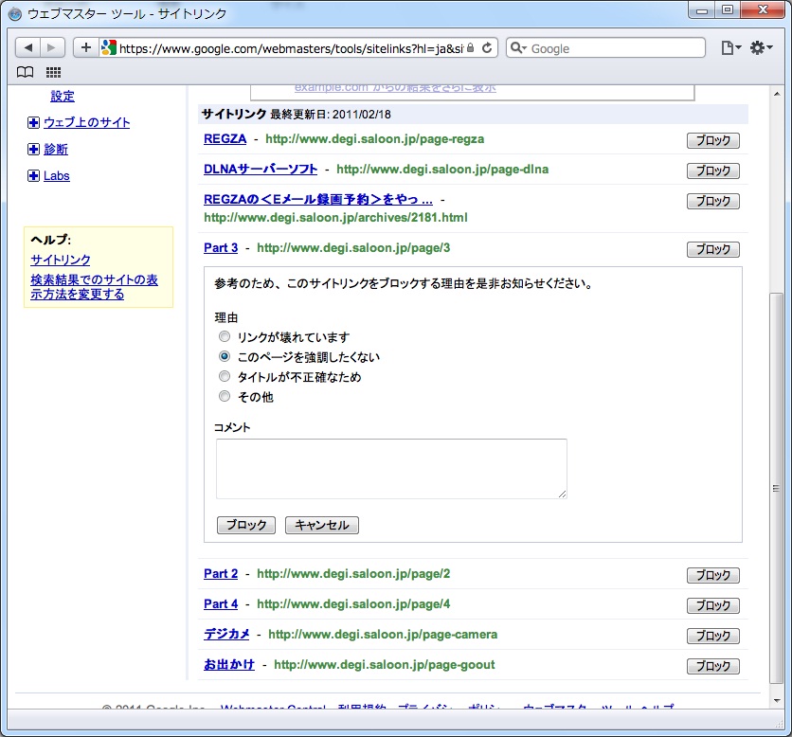
Task: Open the お出かけ sitelink
Action: coord(229,665)
